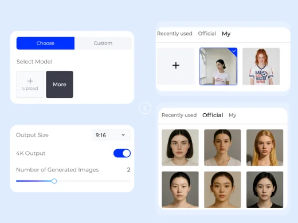This screenshot has width=298, height=223.
Task: Click the plus add-model tile in My tab
Action: coord(176,66)
